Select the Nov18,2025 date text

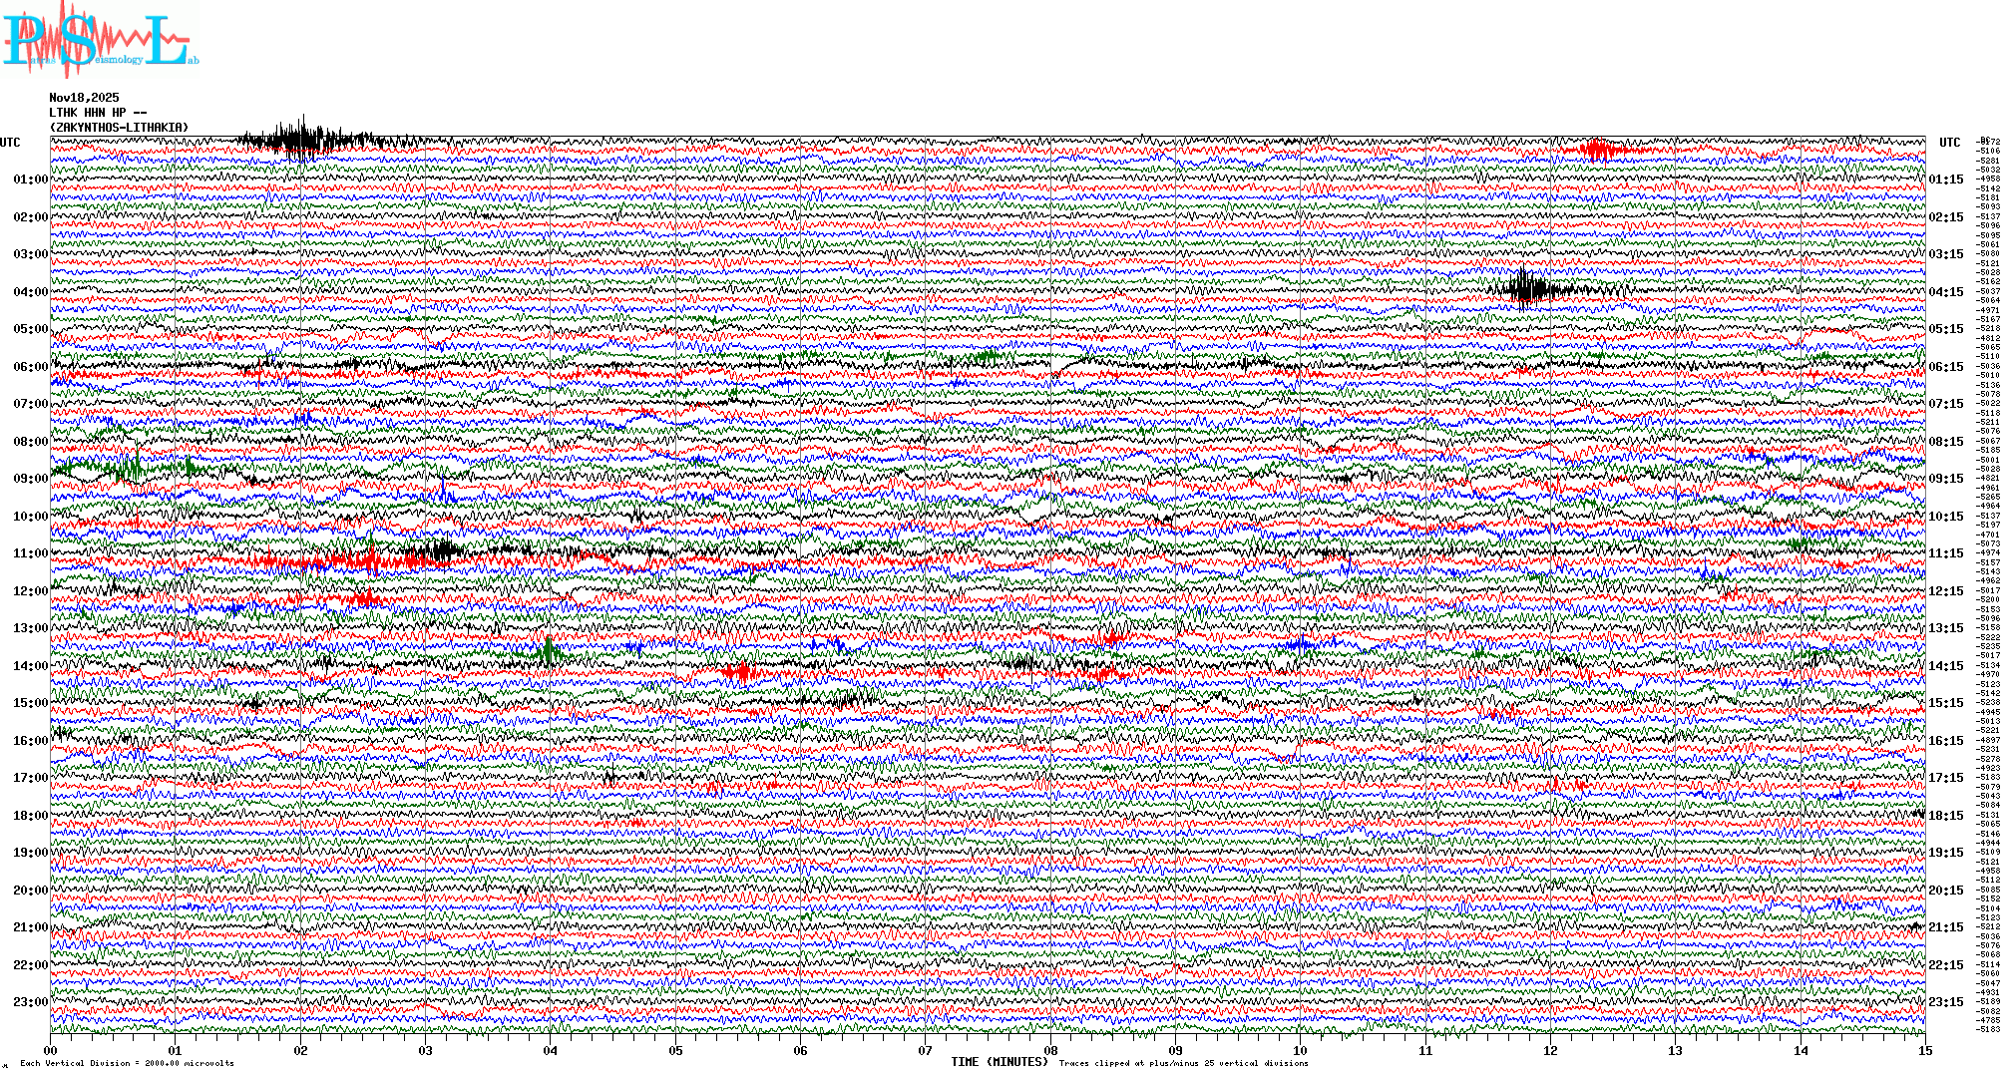[x=84, y=98]
